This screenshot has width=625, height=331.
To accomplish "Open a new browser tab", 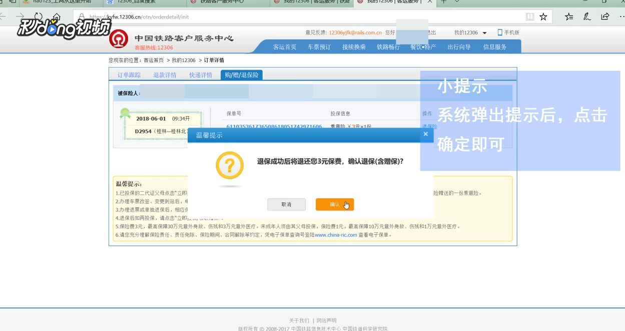I will pos(443,2).
